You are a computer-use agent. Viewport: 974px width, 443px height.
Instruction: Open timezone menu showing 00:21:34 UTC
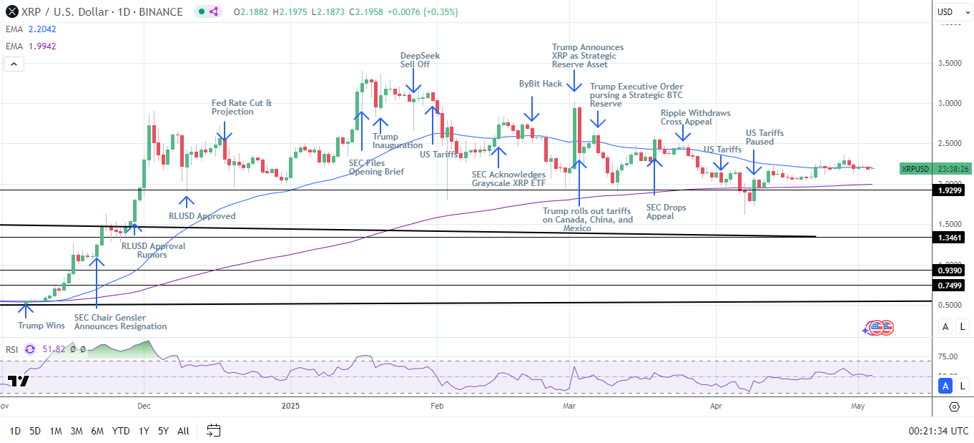coord(938,431)
